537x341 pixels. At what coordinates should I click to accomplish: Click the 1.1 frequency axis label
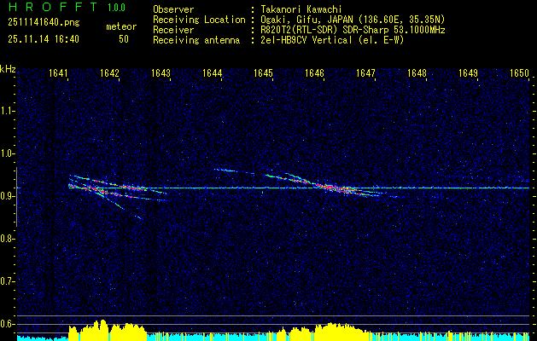point(8,111)
